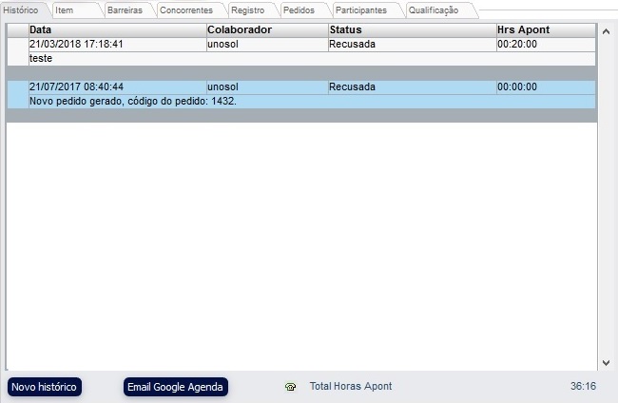Open the Concorrentes tab
618x403 pixels.
point(185,10)
